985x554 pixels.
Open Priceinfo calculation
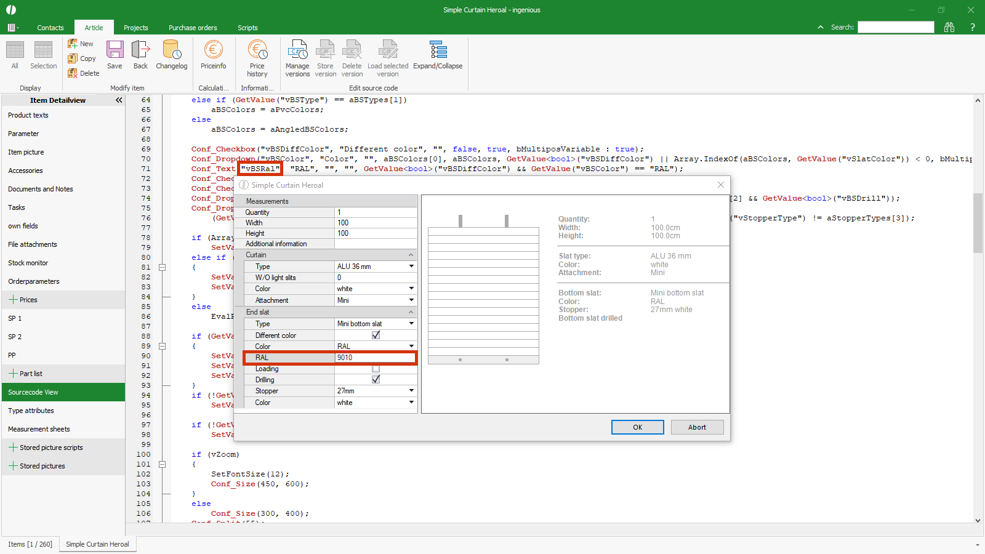(213, 55)
